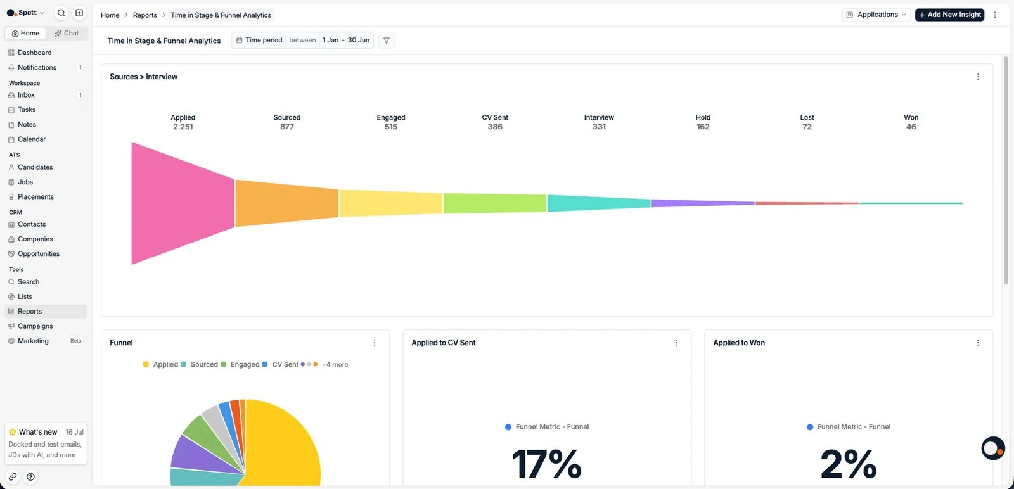Image resolution: width=1014 pixels, height=489 pixels.
Task: Go to Reports breadcrumb
Action: [x=144, y=15]
